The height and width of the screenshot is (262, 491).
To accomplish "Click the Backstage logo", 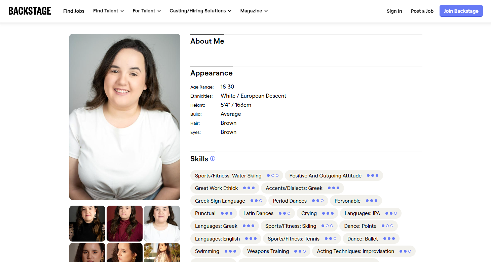I will click(x=30, y=11).
